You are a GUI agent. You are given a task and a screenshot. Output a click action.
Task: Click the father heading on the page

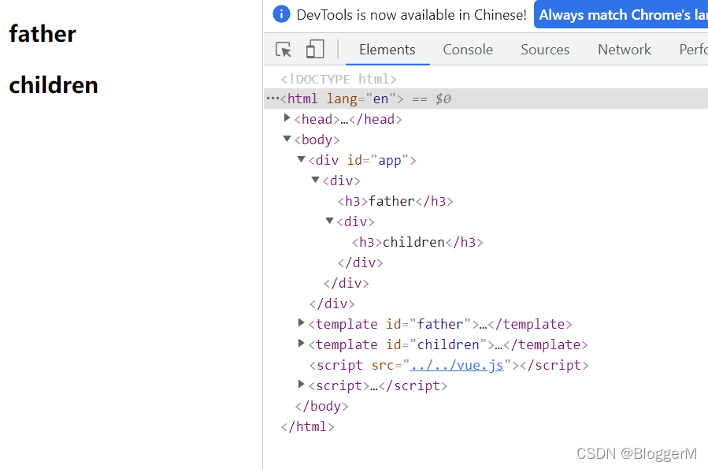tap(43, 34)
